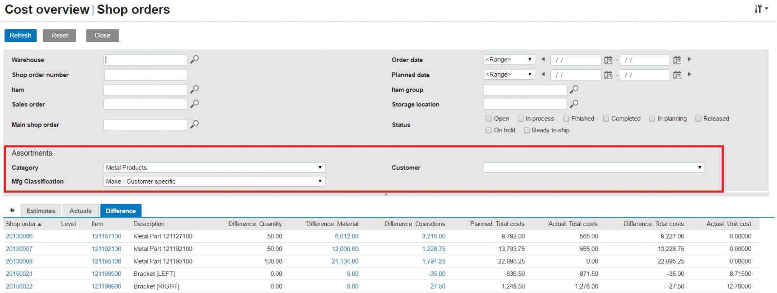Open the Order date start calendar picker

coord(608,60)
